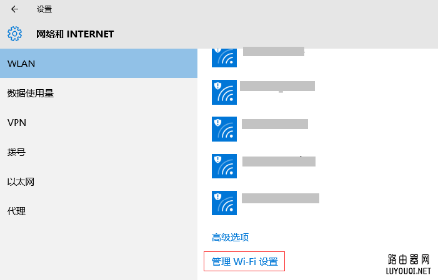Select the partially visible topmost Wi-Fi network icon
Image resolution: width=438 pixels, height=280 pixels.
click(224, 56)
